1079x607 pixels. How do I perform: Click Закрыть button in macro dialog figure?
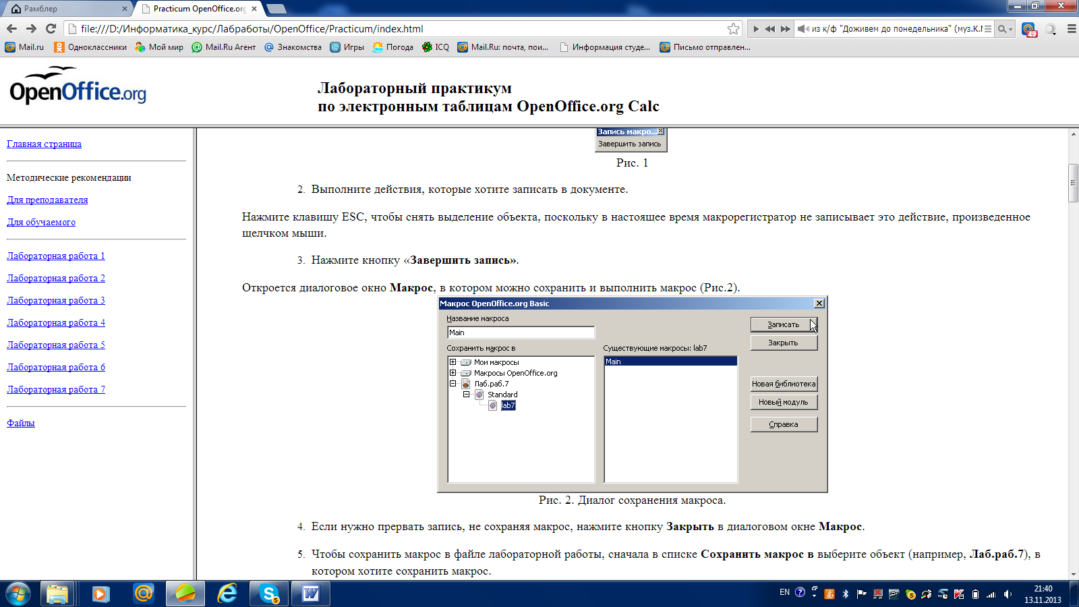[784, 343]
